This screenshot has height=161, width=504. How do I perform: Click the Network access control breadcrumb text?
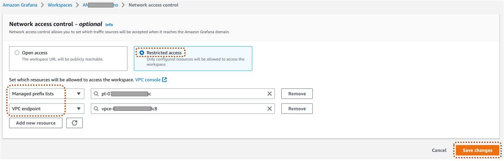coord(153,5)
